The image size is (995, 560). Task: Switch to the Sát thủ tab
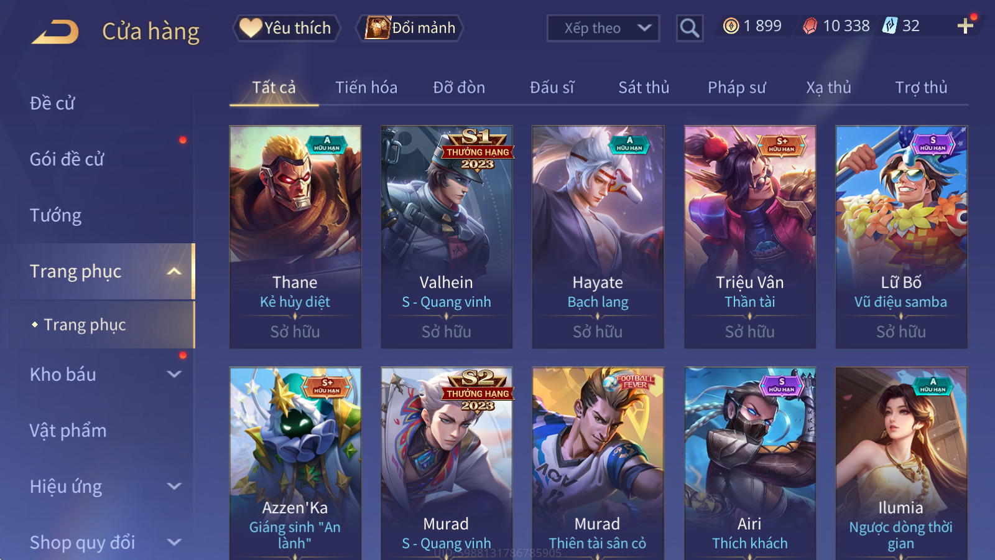coord(644,88)
